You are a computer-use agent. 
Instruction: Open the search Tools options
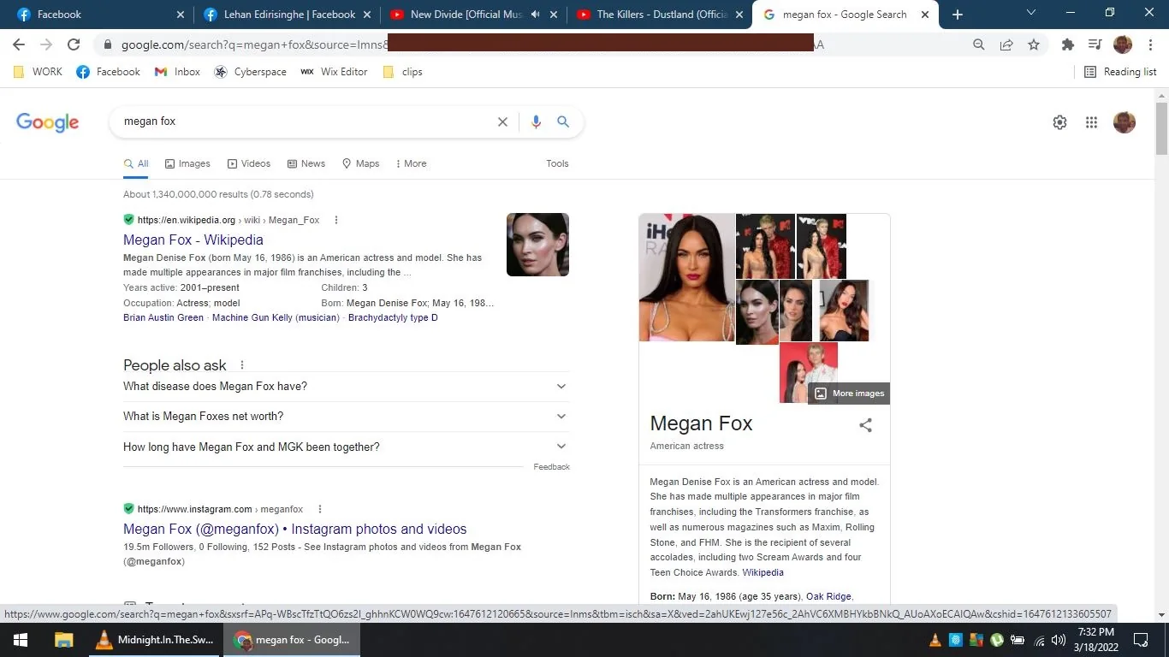[x=557, y=163]
